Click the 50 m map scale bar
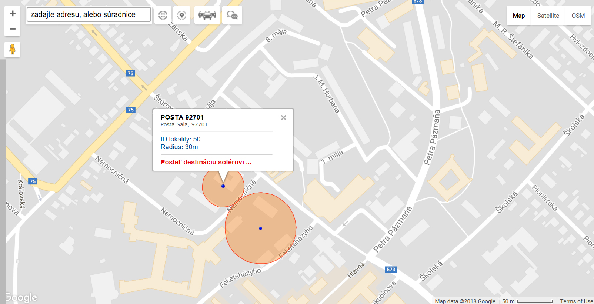 click(528, 301)
